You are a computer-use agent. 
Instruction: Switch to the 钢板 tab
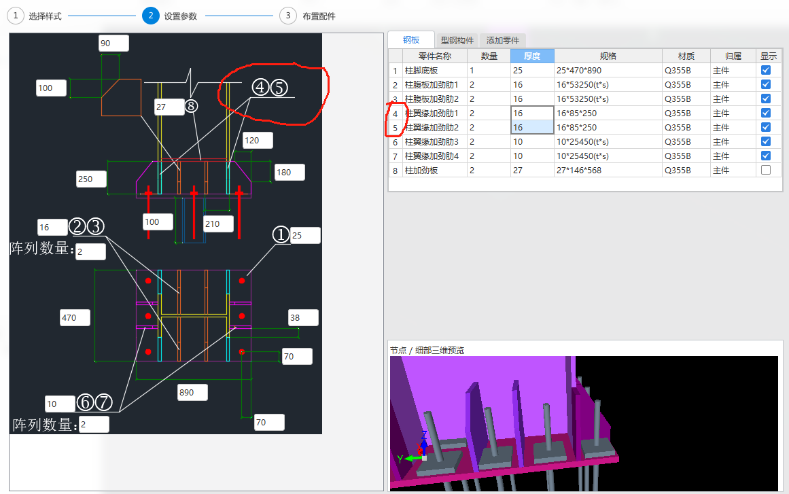[x=411, y=39]
